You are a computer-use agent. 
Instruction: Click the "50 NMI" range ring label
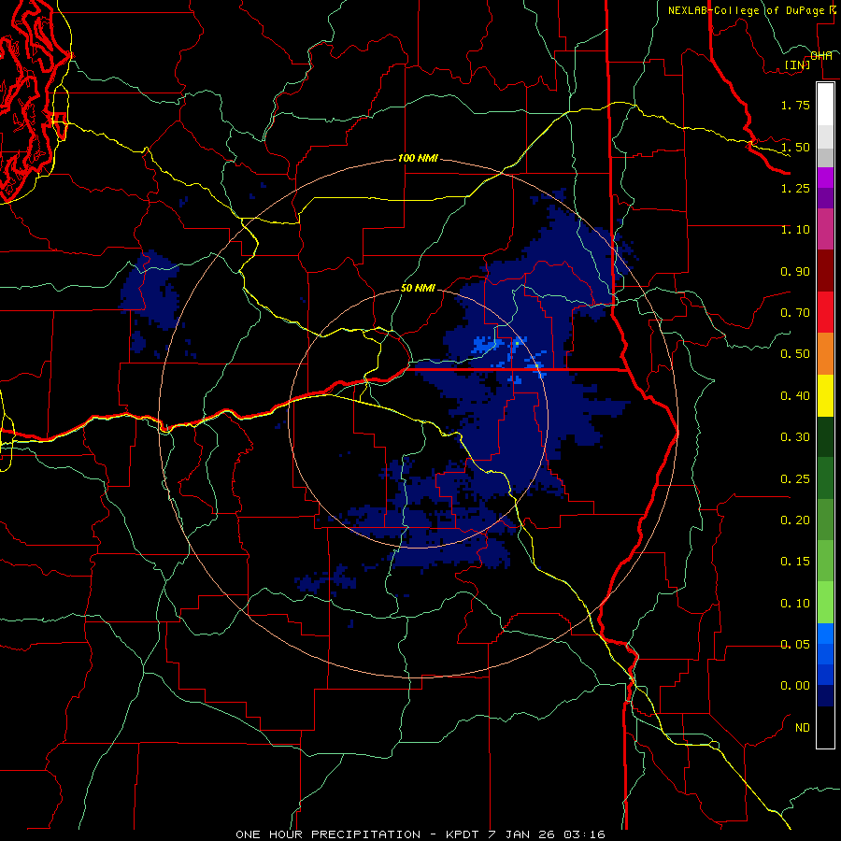[418, 288]
